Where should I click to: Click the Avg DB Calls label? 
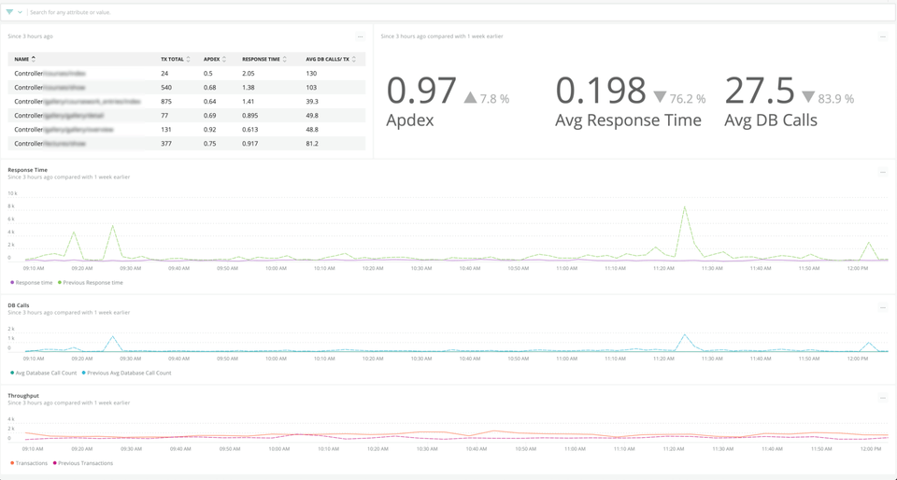(x=771, y=120)
